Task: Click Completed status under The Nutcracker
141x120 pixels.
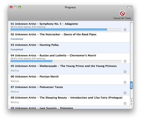Action: click(x=17, y=39)
